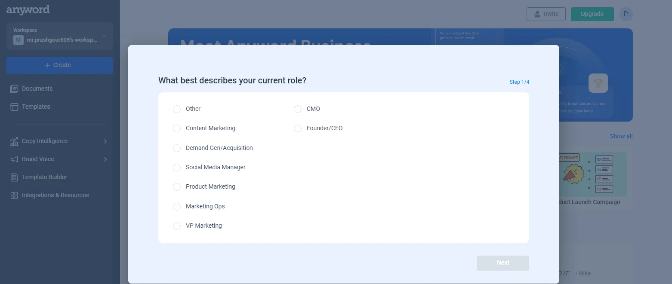Click the Templates layout icon
The width and height of the screenshot is (672, 284).
[x=14, y=107]
